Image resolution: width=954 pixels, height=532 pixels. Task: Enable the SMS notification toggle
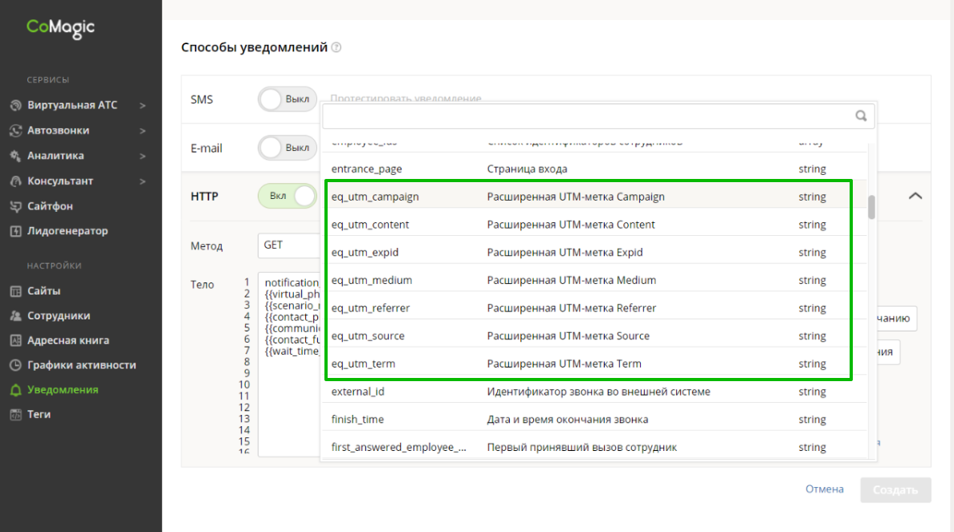287,99
